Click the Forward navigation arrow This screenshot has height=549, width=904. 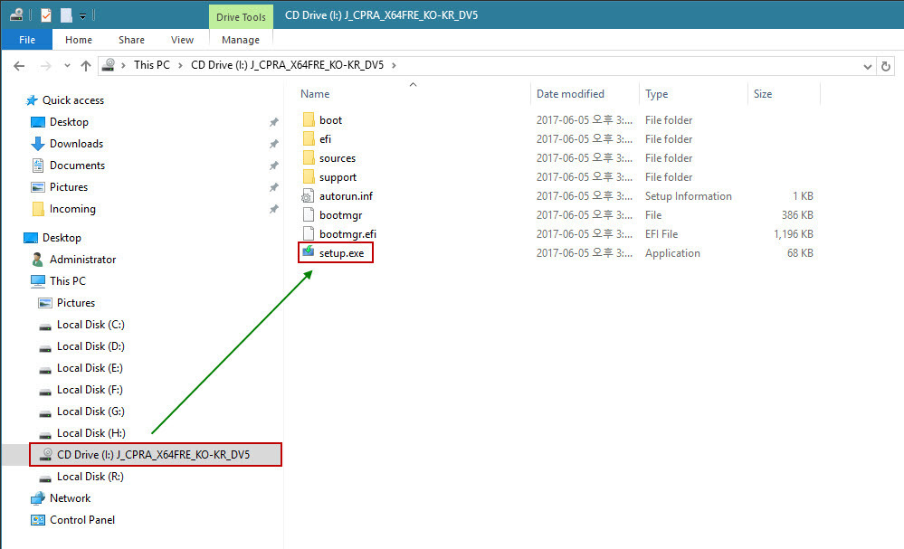(45, 66)
